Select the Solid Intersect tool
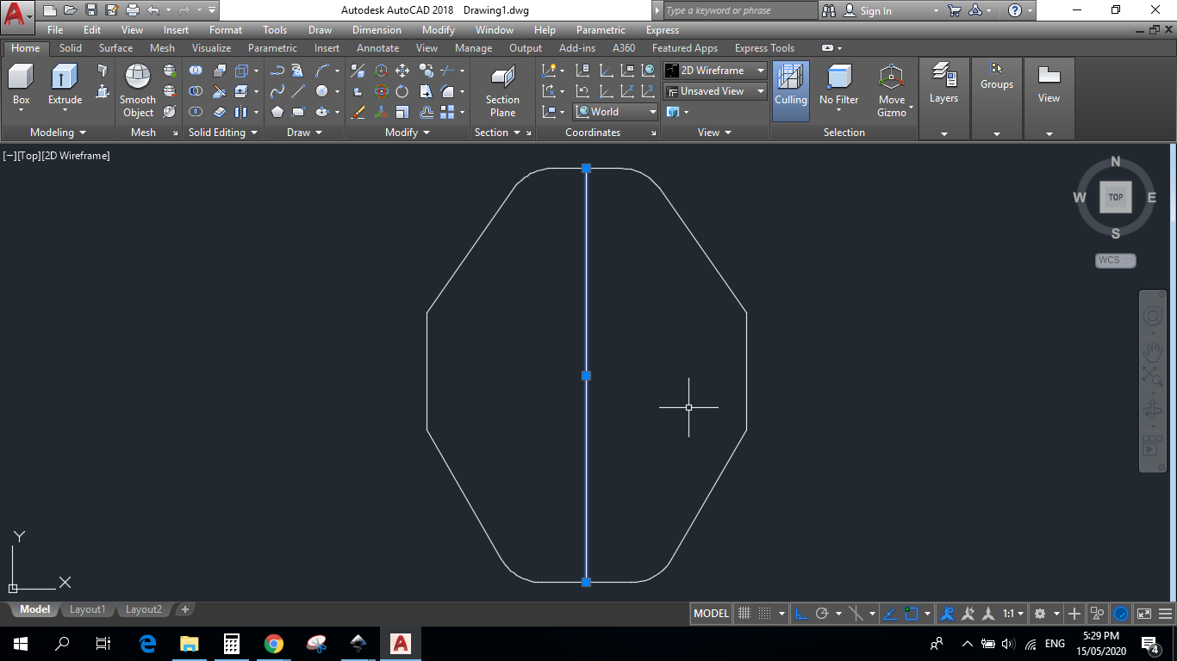Screen dimensions: 1177x661 click(196, 112)
